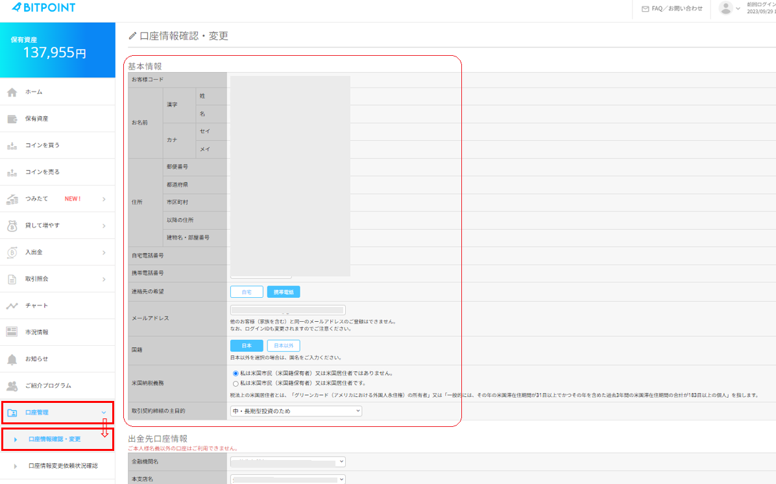Click the wallet icon for 保有資産
The height and width of the screenshot is (484, 776).
coord(12,119)
